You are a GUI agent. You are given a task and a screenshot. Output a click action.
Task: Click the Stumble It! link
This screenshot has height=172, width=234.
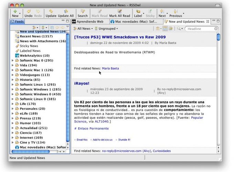pyautogui.click(x=124, y=140)
